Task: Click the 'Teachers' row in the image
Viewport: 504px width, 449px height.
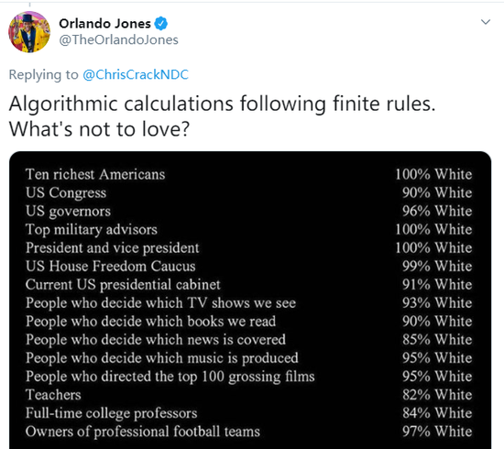Action: pyautogui.click(x=248, y=395)
